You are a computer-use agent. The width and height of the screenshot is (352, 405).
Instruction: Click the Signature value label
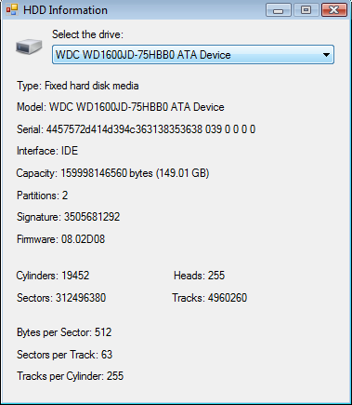[68, 217]
